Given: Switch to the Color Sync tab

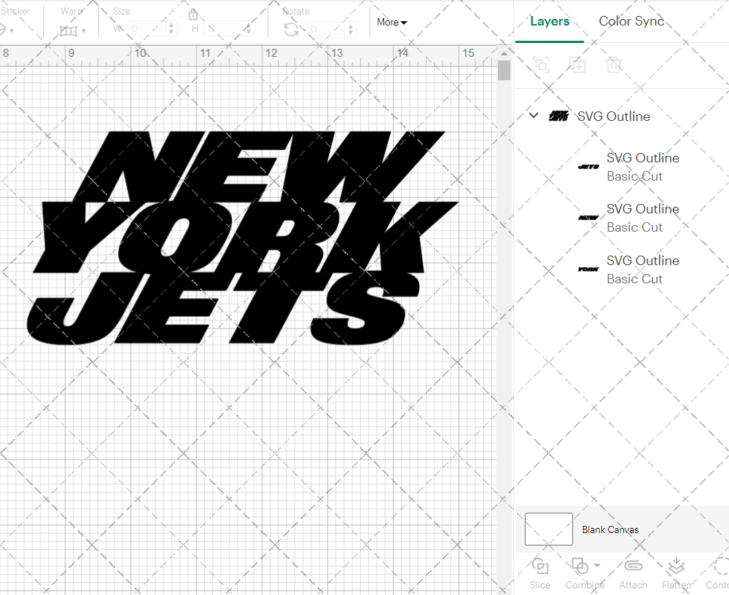Looking at the screenshot, I should pos(631,21).
